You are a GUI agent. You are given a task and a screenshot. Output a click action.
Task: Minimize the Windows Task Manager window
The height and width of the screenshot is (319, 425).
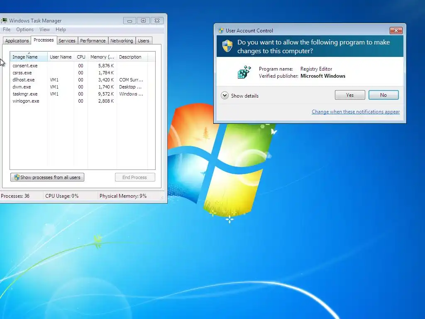[129, 21]
